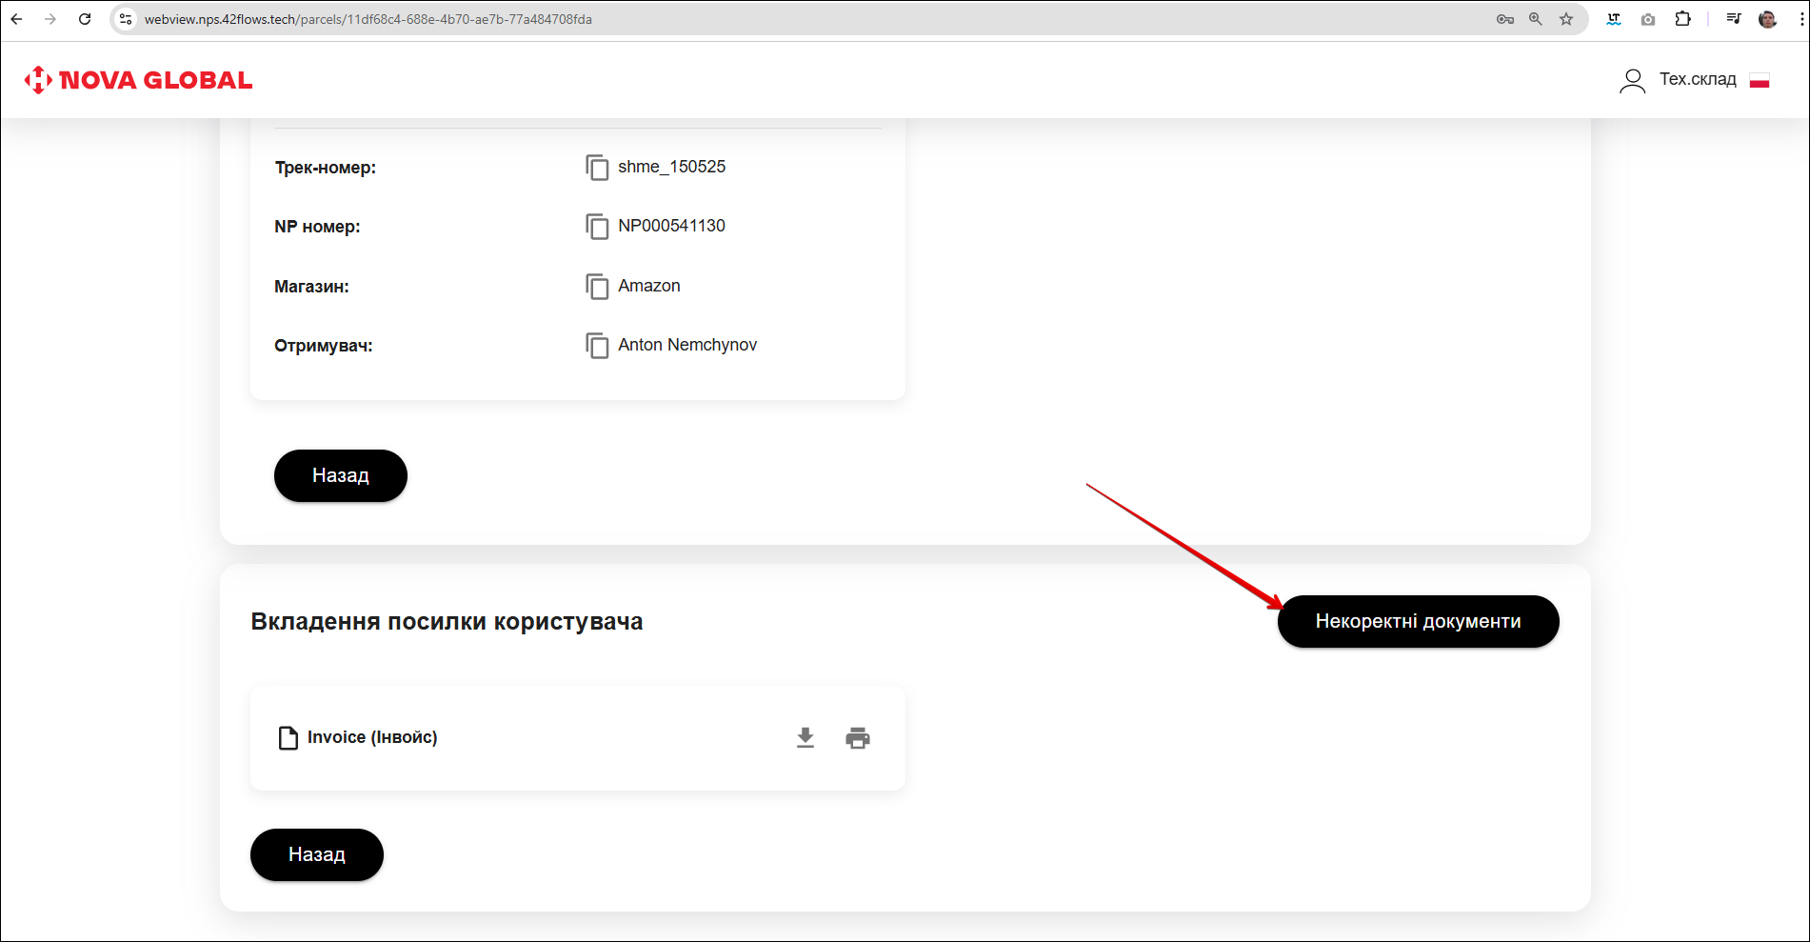Image resolution: width=1810 pixels, height=942 pixels.
Task: Open the browser zoom magnifier icon
Action: click(x=1536, y=19)
